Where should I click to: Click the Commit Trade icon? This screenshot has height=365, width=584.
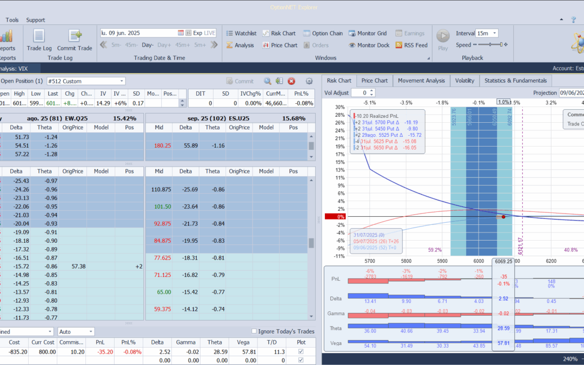[75, 40]
